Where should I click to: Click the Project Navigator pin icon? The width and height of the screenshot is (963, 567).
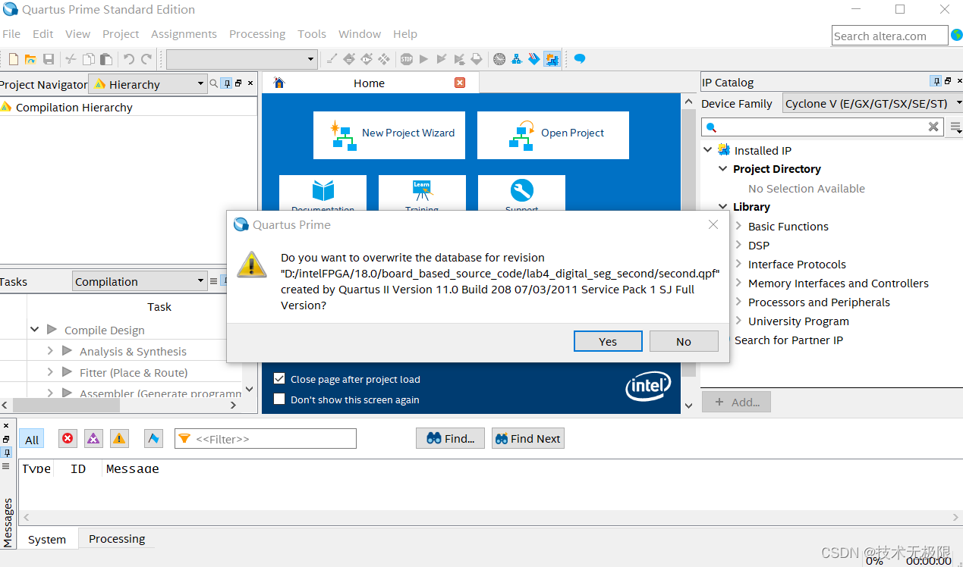coord(226,83)
